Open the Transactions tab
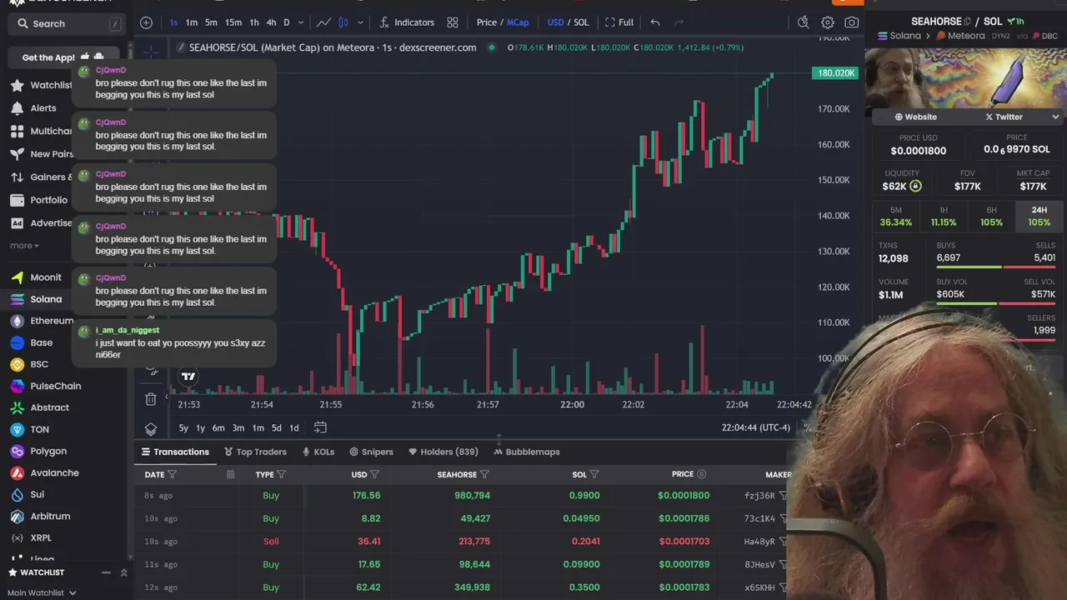 tap(175, 452)
